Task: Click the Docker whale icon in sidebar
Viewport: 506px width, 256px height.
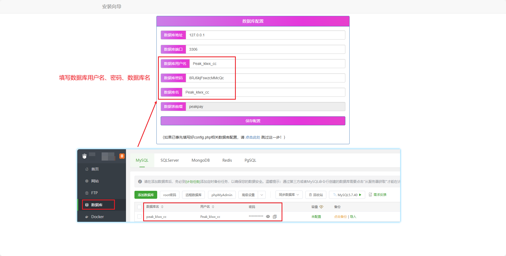Action: point(87,217)
